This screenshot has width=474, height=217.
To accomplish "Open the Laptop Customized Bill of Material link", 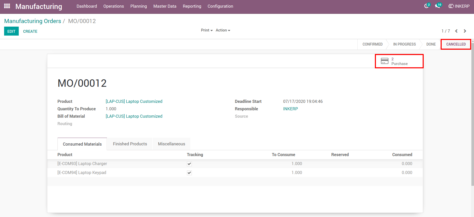I will [x=134, y=116].
